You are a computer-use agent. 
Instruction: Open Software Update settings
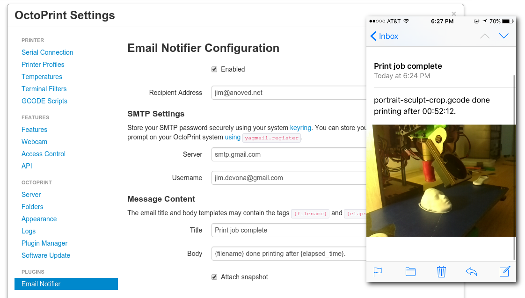[x=46, y=255]
